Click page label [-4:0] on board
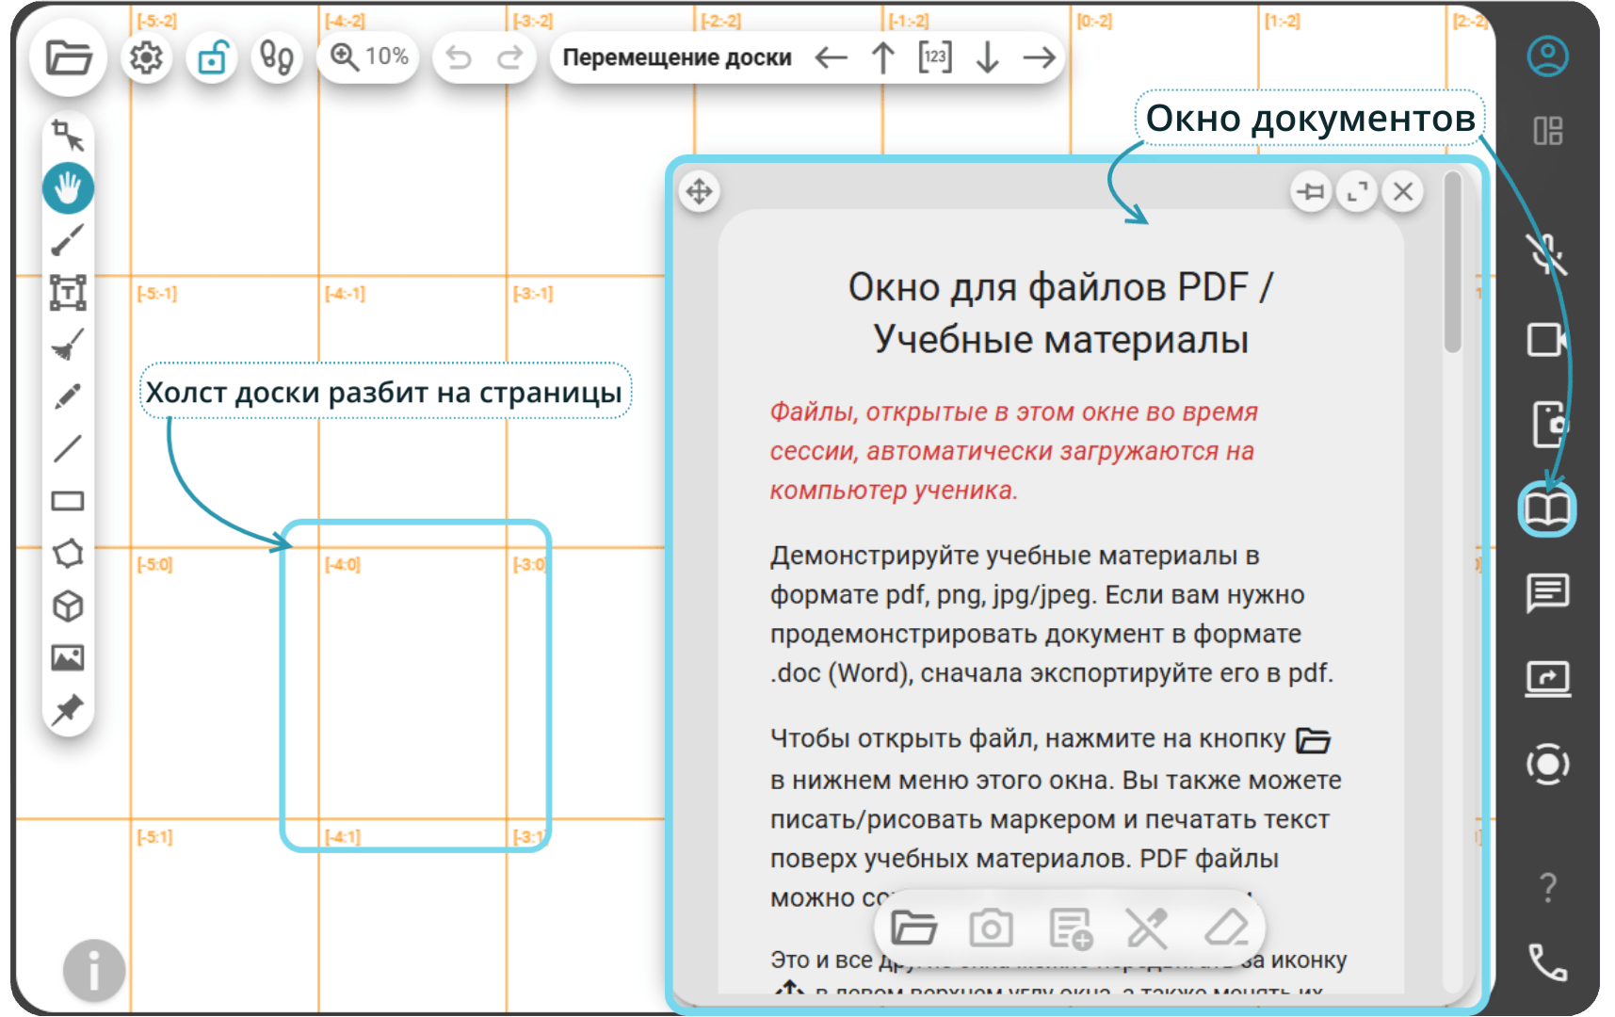Screen dimensions: 1615x1017 (x=343, y=565)
